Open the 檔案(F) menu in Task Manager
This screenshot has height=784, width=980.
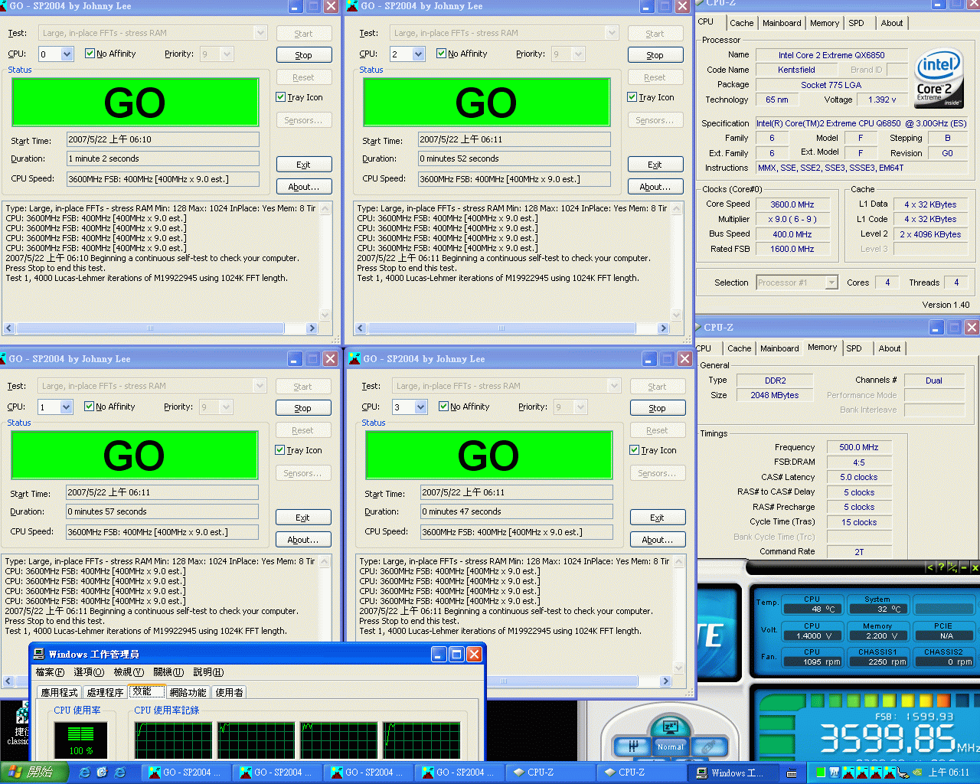tap(50, 672)
